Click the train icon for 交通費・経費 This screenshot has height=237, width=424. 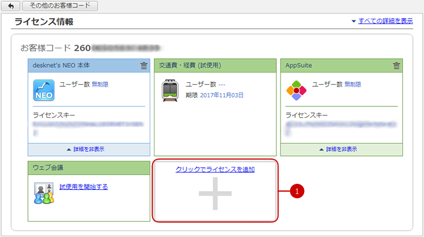click(x=170, y=91)
